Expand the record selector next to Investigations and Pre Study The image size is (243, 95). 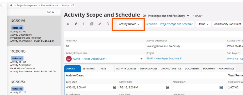(188, 16)
